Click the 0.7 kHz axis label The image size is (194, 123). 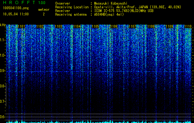coord(2,101)
